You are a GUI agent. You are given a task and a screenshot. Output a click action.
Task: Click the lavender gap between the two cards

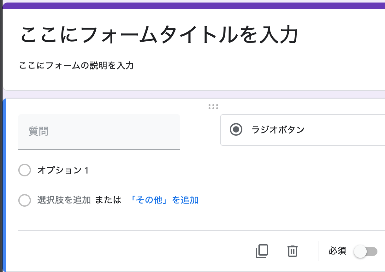(x=194, y=95)
